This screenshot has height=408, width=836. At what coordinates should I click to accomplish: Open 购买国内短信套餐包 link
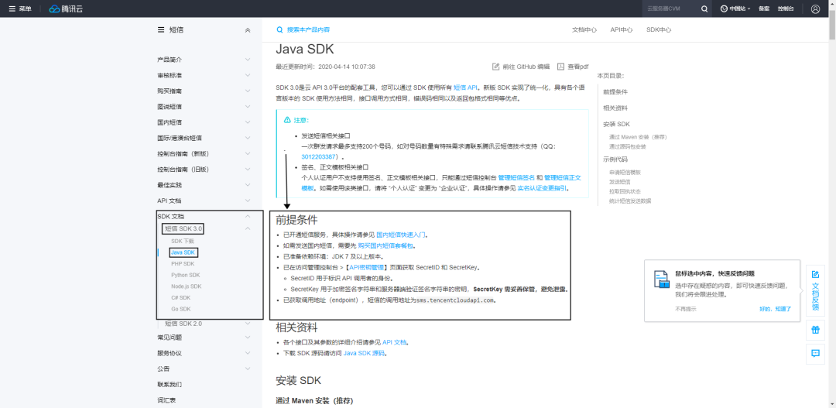(x=385, y=245)
